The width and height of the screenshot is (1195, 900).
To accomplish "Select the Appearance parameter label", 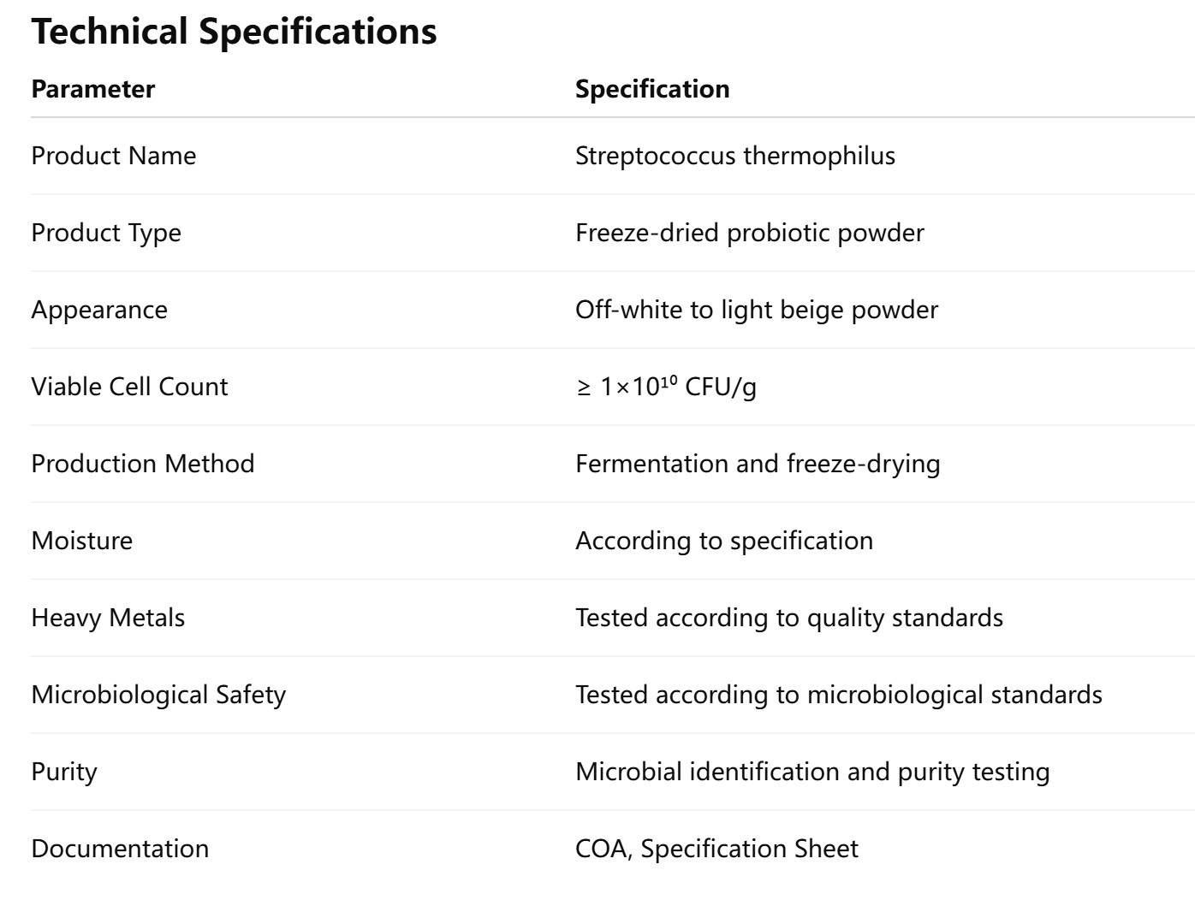I will click(x=99, y=310).
